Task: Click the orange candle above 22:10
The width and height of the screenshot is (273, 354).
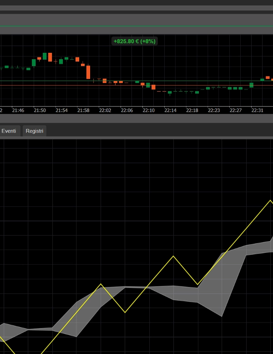Action: click(x=153, y=87)
